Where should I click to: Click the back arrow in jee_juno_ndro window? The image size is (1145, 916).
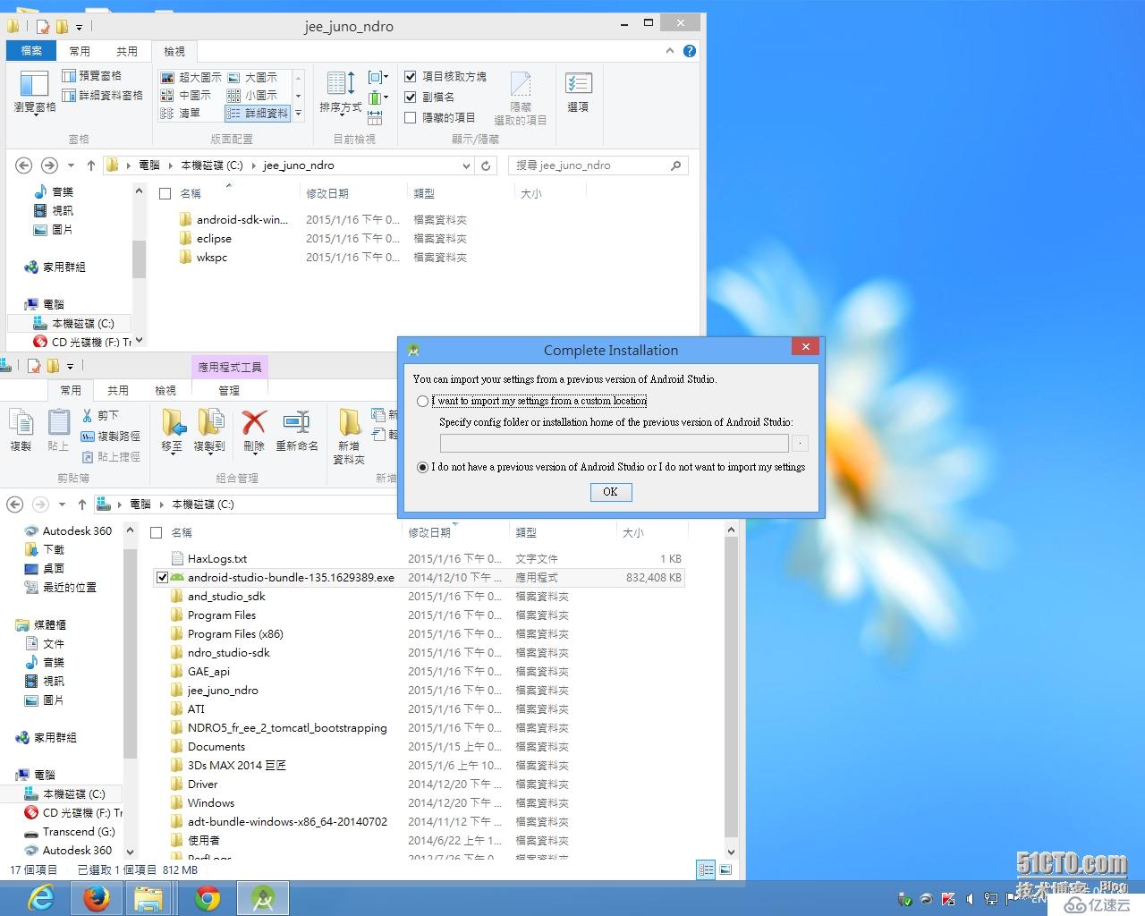(x=24, y=165)
